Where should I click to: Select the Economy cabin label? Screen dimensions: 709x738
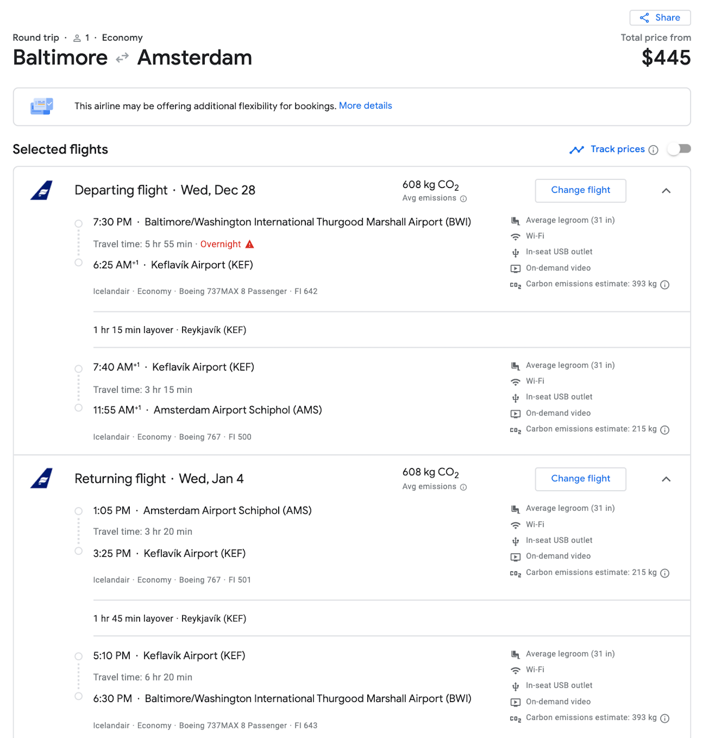[x=122, y=38]
